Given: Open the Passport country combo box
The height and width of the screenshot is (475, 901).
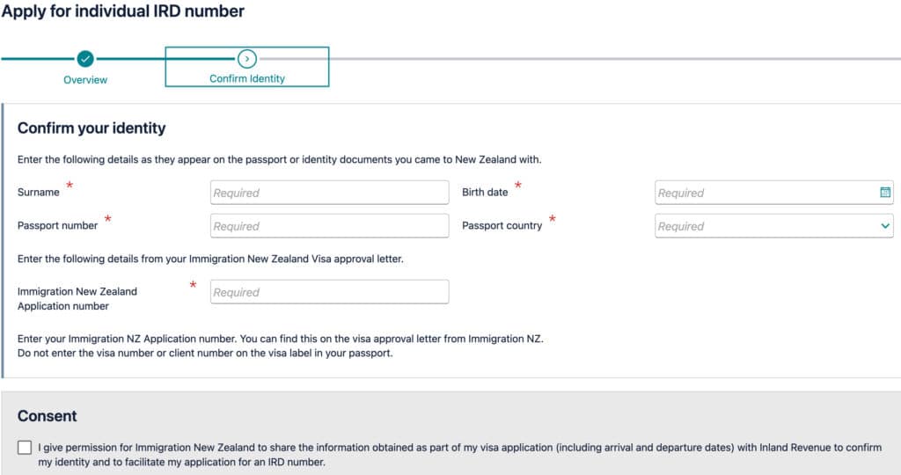Looking at the screenshot, I should (x=774, y=226).
